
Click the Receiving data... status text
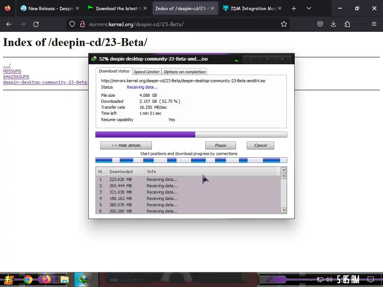142,87
